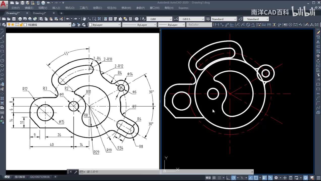Toggle Object snap tracking in status bar
This screenshot has width=321, height=181.
click(x=250, y=178)
